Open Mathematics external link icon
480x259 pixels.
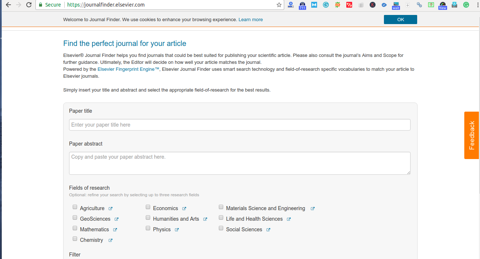coord(115,230)
